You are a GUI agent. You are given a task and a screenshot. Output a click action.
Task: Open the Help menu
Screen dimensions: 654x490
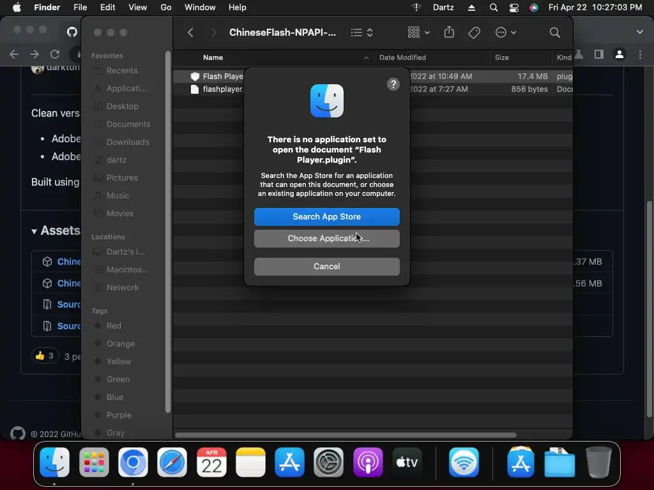coord(238,7)
